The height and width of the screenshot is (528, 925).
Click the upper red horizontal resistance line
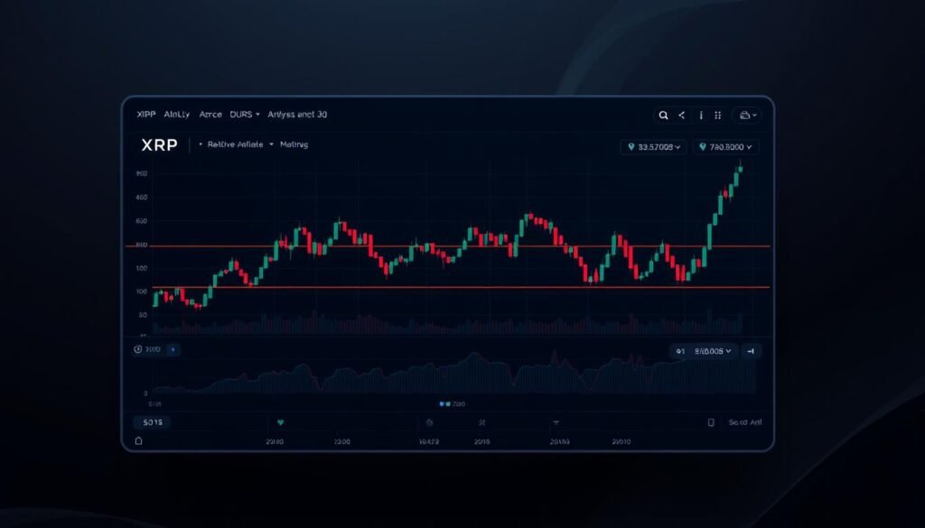point(452,245)
